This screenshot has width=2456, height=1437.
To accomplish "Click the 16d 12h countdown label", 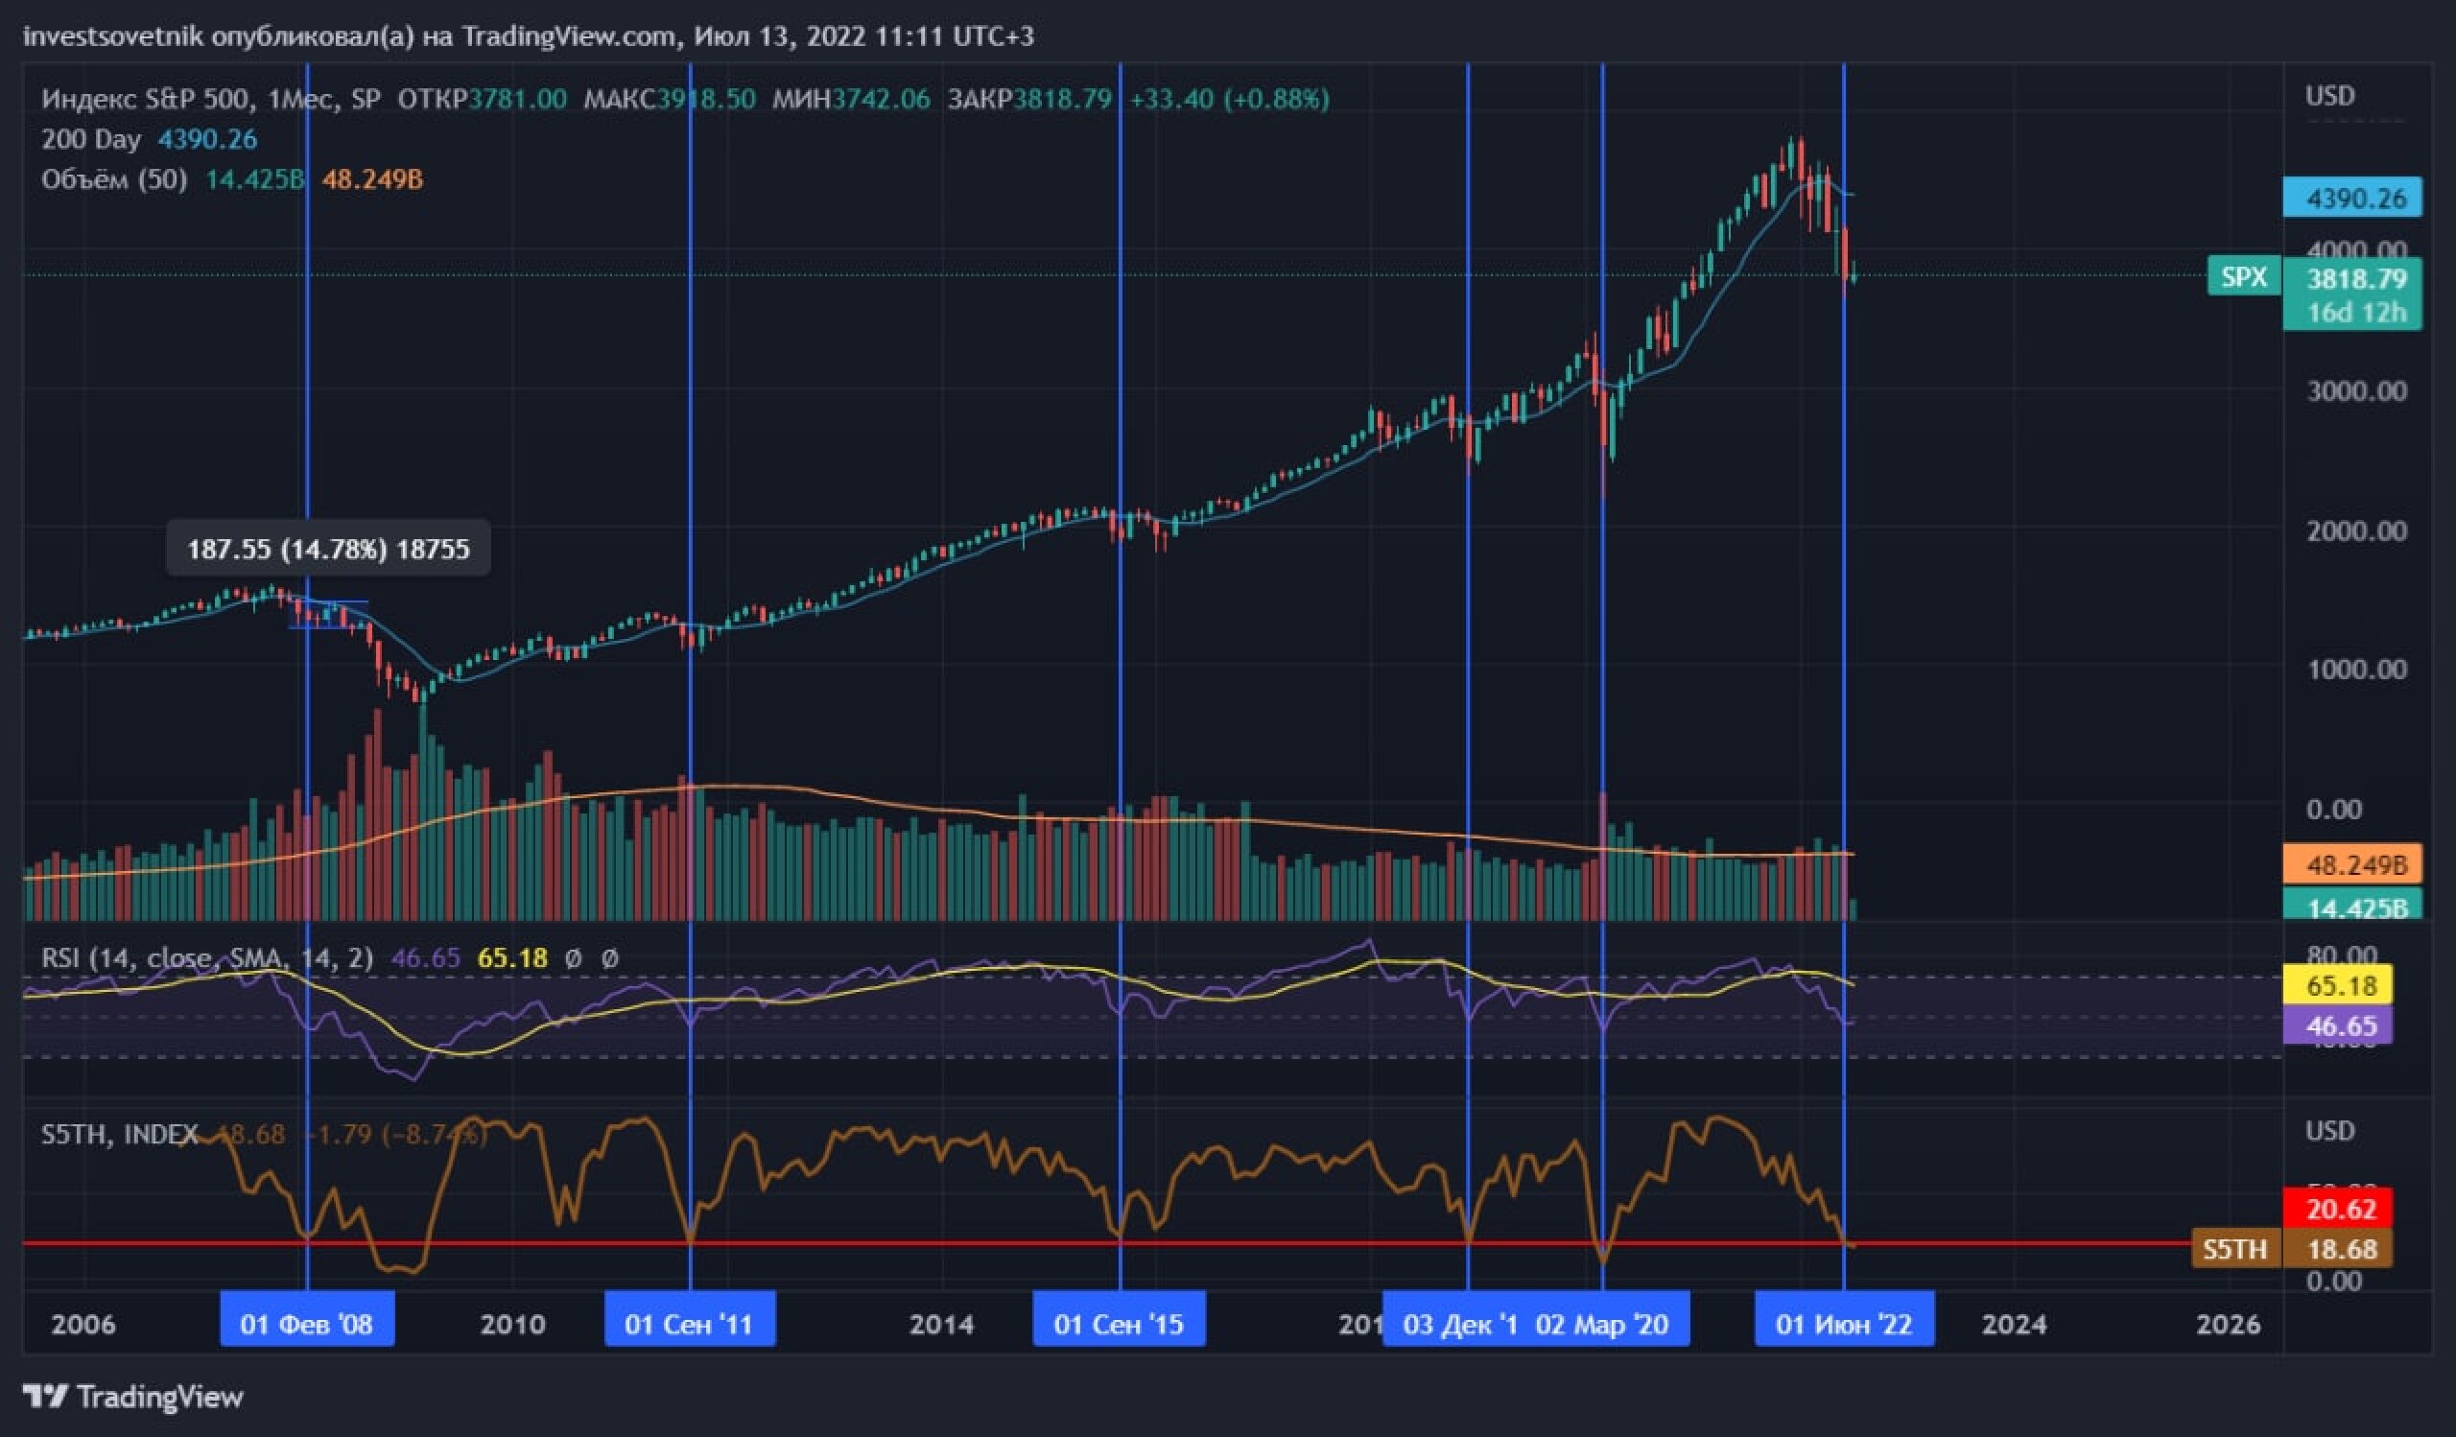I will pyautogui.click(x=2356, y=312).
